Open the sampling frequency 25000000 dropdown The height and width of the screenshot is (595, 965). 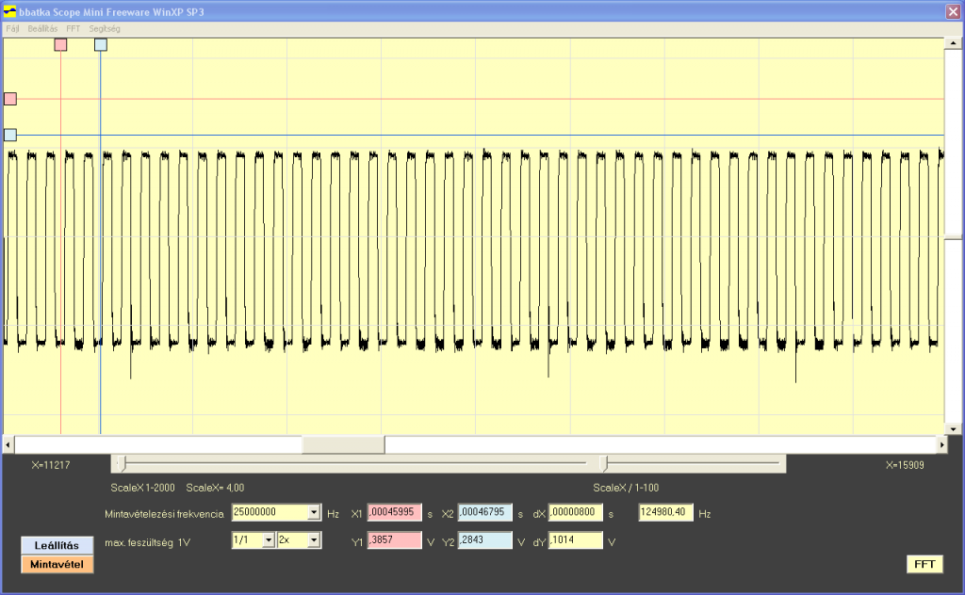(314, 512)
